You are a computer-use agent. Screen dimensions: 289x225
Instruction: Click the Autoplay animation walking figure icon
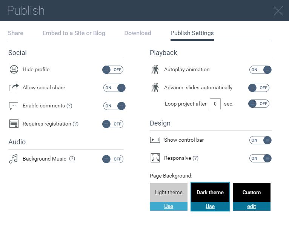[155, 69]
